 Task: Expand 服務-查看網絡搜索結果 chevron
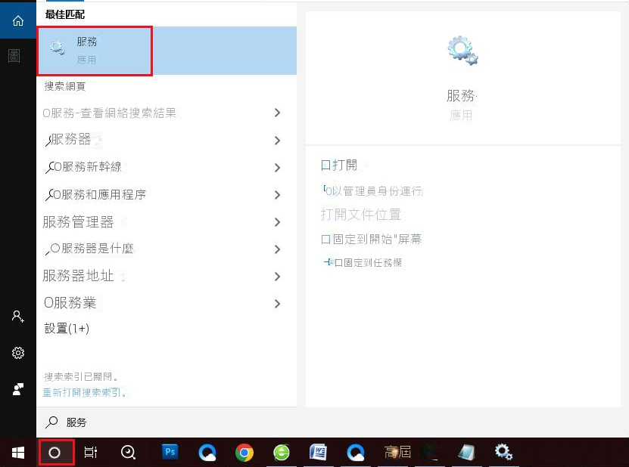(x=277, y=113)
